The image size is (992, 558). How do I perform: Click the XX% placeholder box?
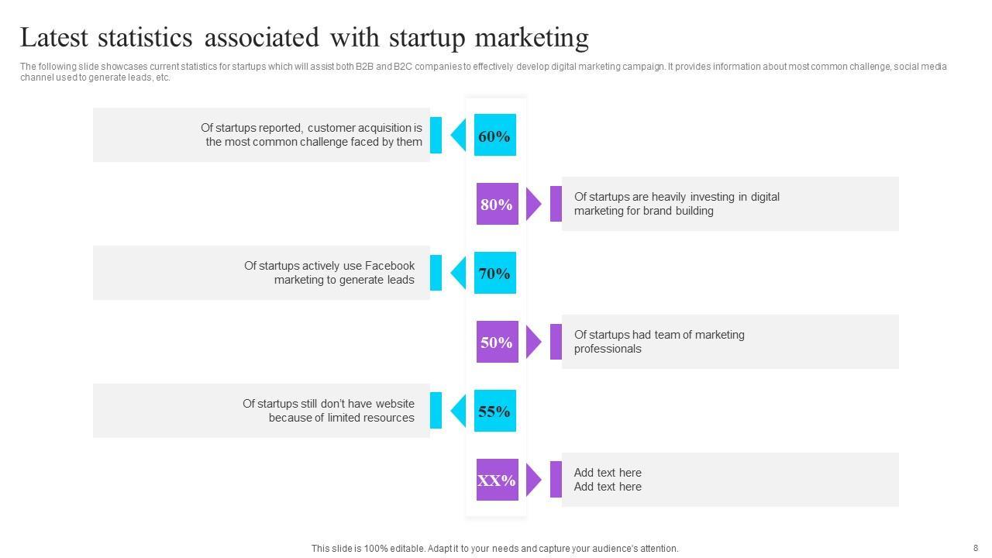pos(497,480)
